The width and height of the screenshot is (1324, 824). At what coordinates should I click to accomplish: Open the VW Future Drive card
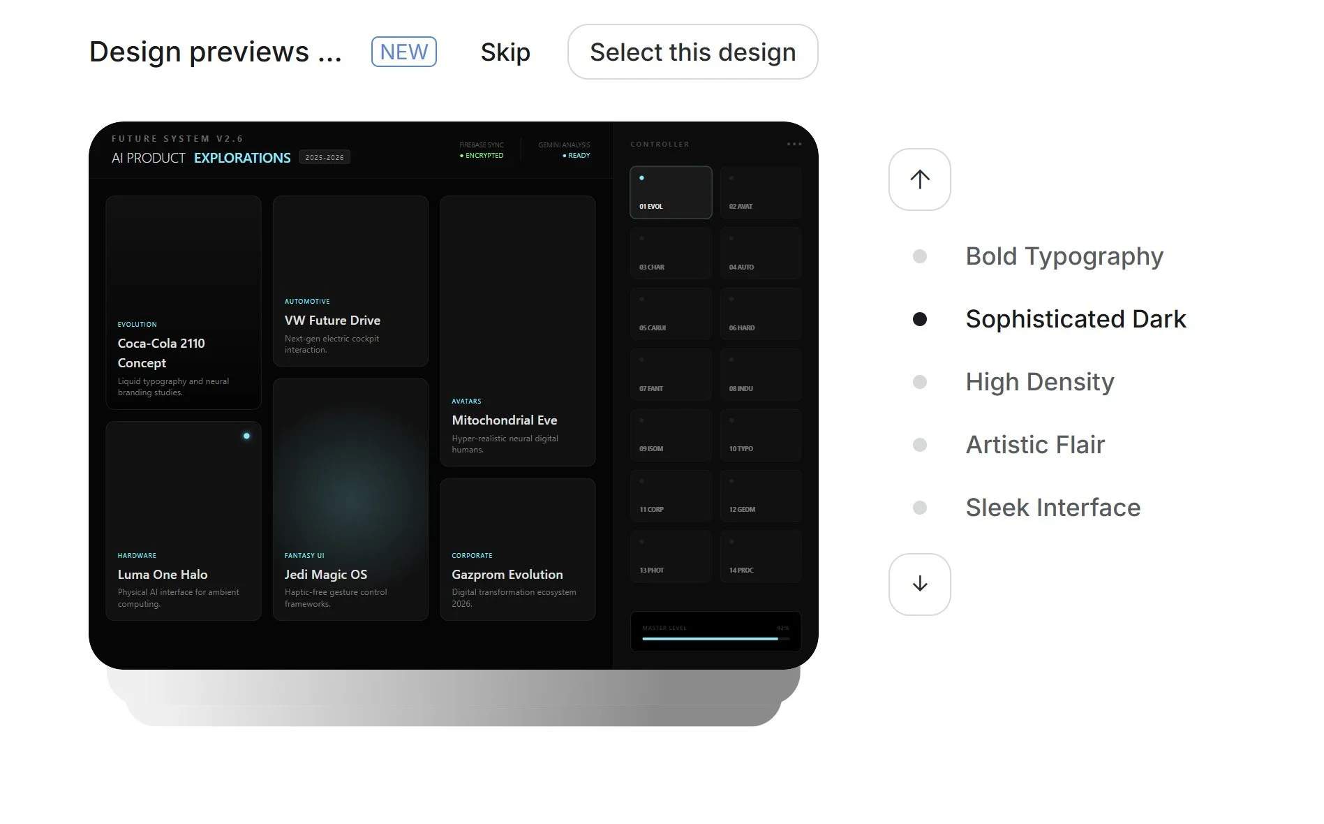coord(350,281)
